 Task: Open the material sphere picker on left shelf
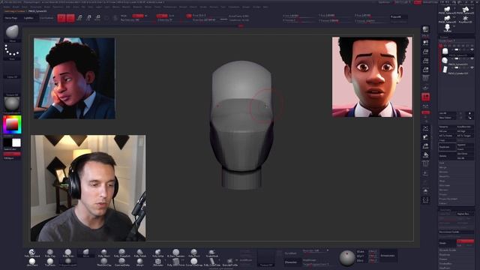click(x=12, y=104)
